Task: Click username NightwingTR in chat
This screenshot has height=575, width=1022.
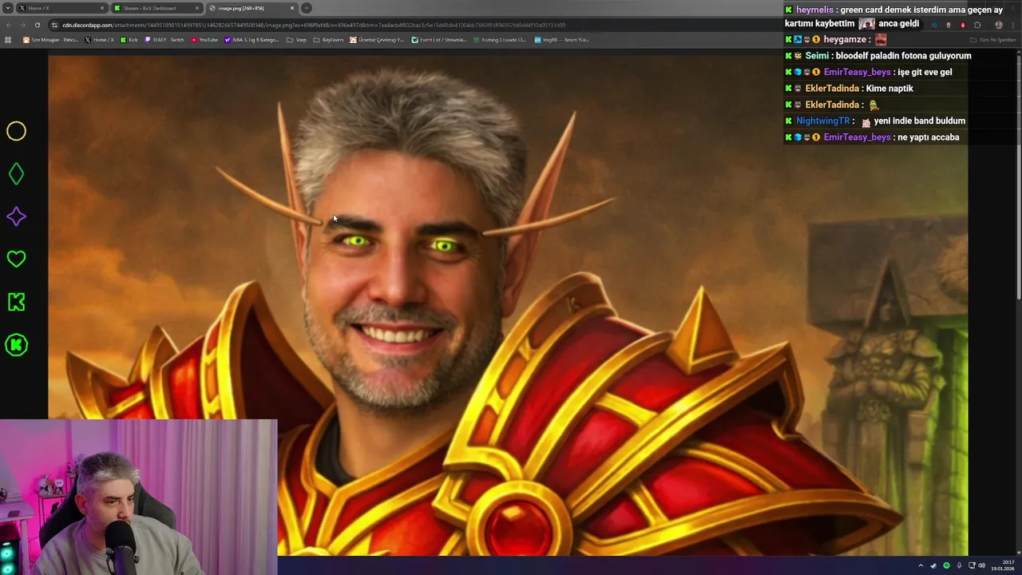Action: 823,121
